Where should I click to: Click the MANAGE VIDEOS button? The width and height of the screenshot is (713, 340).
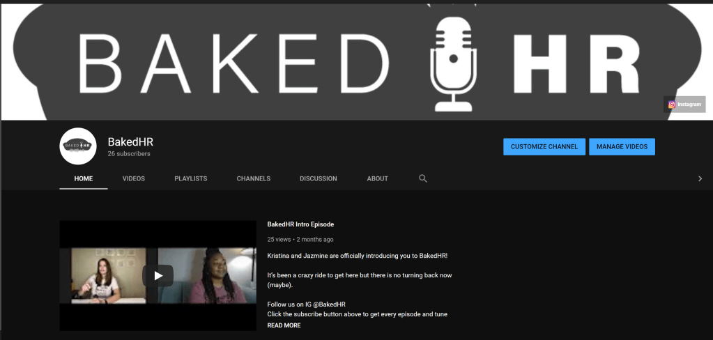point(622,147)
